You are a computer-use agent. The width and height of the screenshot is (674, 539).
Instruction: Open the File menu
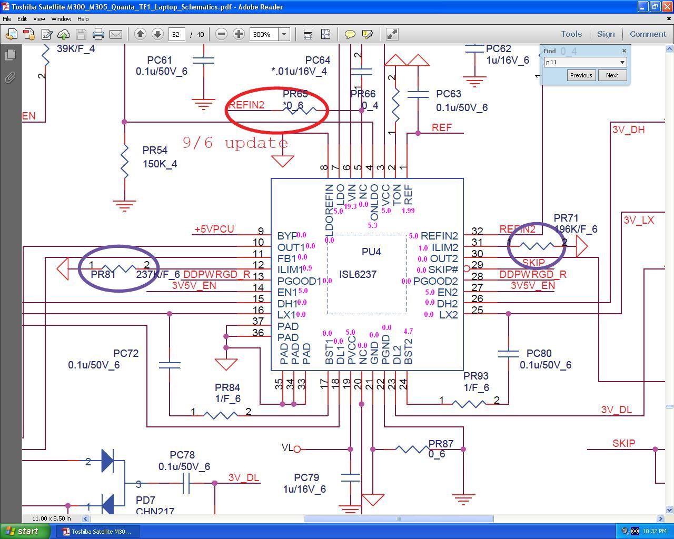tap(7, 18)
